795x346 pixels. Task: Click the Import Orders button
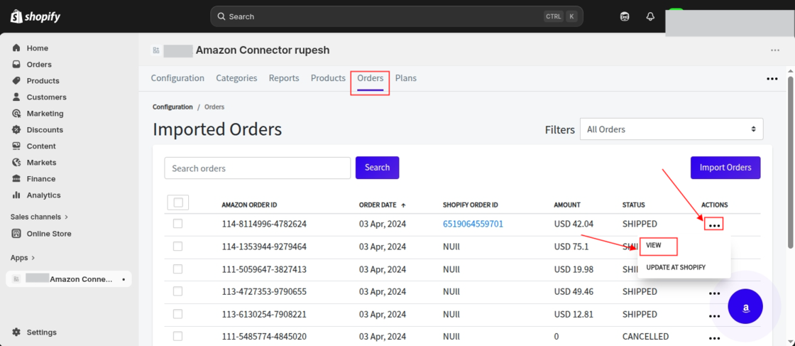[725, 168]
